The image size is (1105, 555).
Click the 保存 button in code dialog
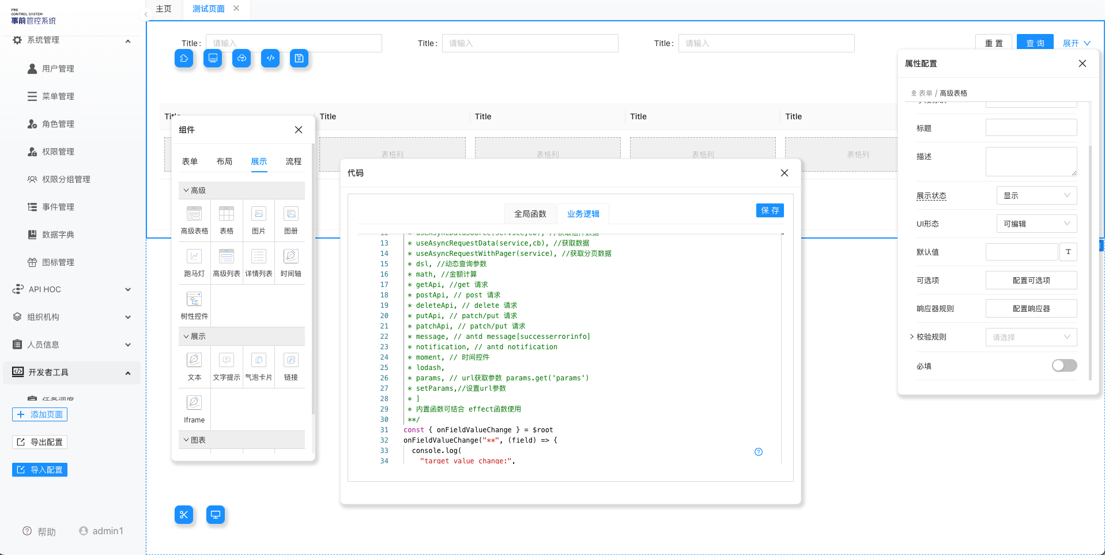(770, 210)
